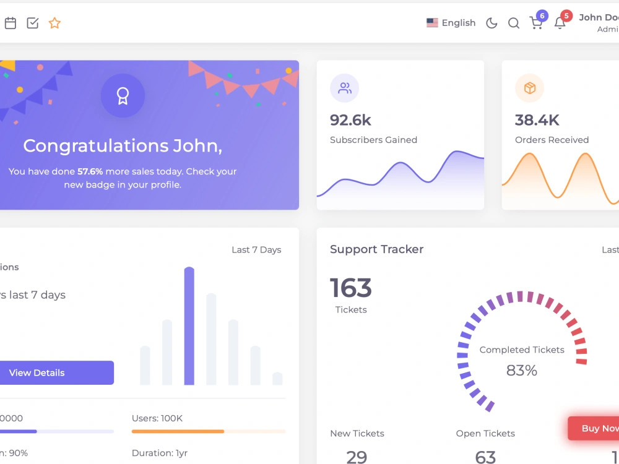Viewport: 619px width, 464px height.
Task: Click the 38.4K orders value
Action: coord(537,120)
